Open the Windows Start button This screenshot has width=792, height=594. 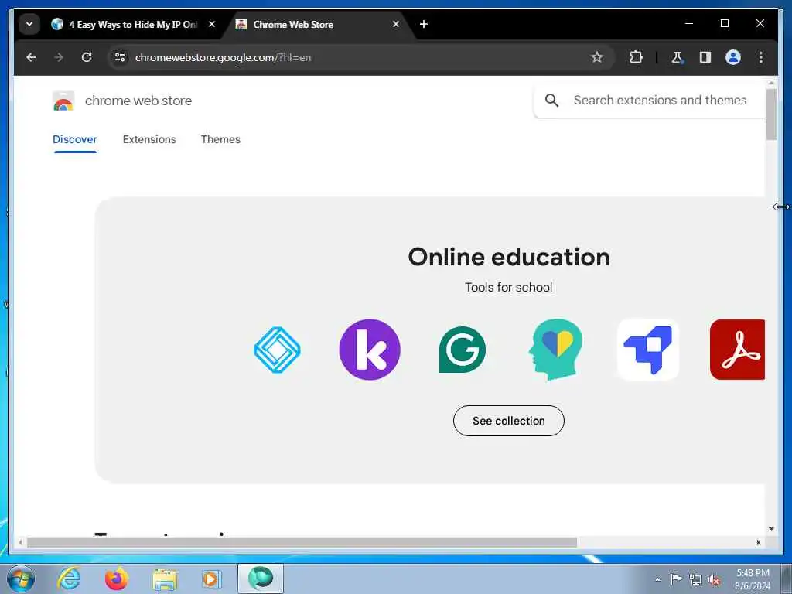pyautogui.click(x=21, y=579)
